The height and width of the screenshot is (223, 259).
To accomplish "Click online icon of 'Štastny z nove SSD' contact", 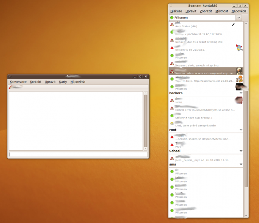I will tap(172, 116).
